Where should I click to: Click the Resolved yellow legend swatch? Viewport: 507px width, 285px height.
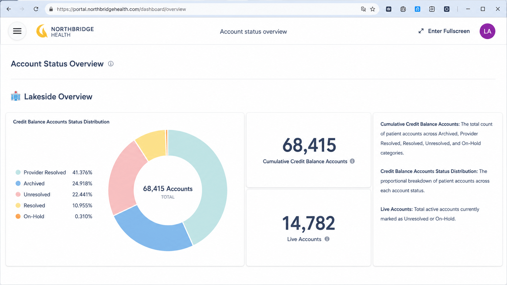coord(18,205)
